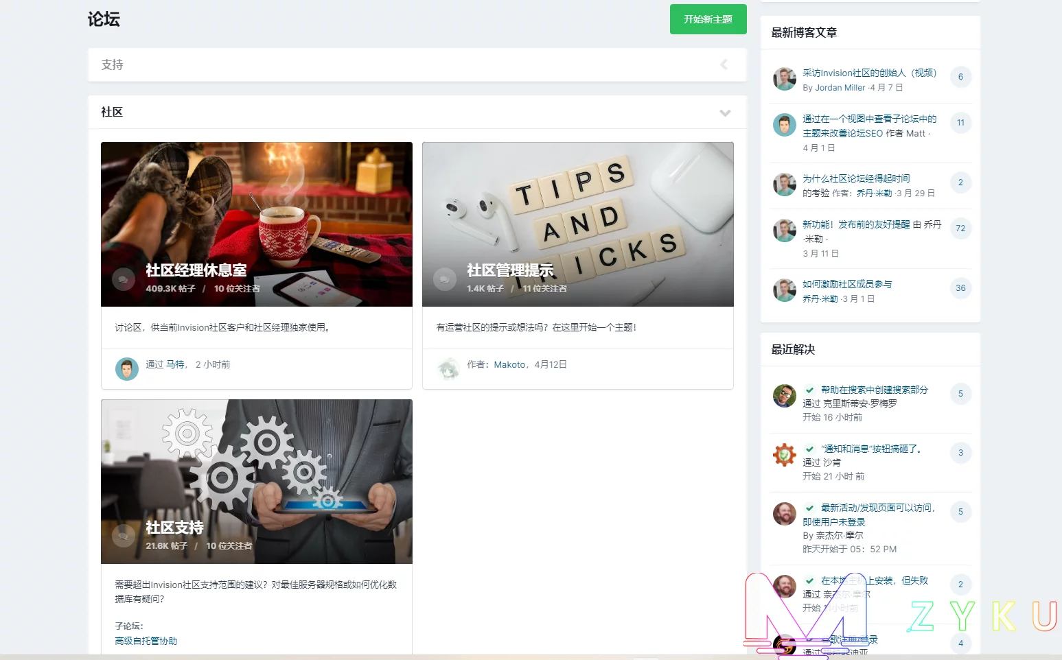
Task: Click comment count badge 36 on 如何激励社区成员参与
Action: tap(960, 288)
